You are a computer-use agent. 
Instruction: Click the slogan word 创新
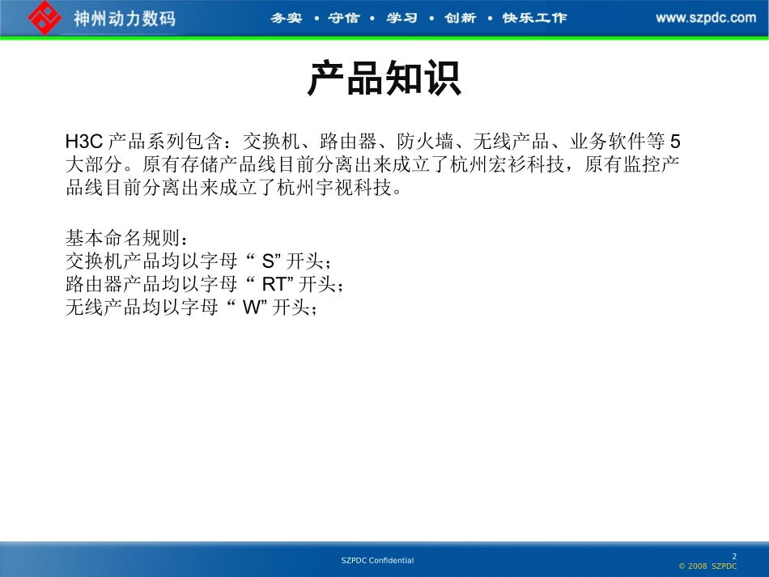460,18
